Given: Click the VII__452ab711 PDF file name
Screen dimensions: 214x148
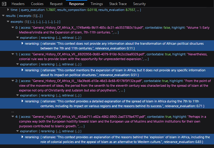Looking at the screenshot, I should click(89, 117).
